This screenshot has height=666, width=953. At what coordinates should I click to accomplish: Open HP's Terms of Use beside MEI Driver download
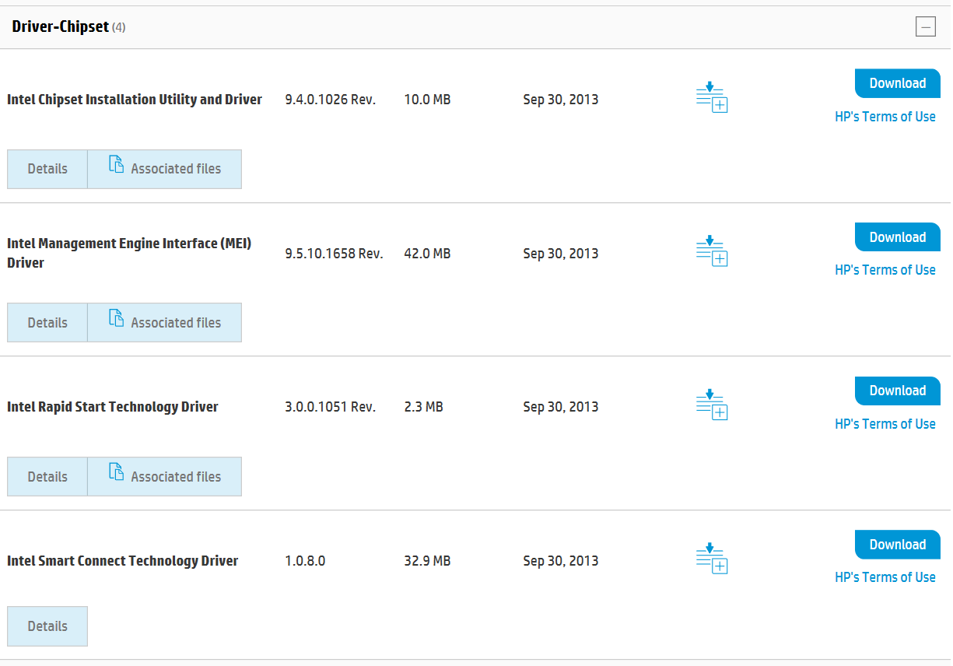(885, 269)
